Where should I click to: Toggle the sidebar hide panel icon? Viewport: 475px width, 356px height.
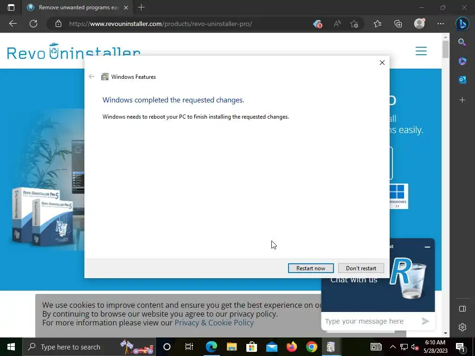pyautogui.click(x=462, y=308)
